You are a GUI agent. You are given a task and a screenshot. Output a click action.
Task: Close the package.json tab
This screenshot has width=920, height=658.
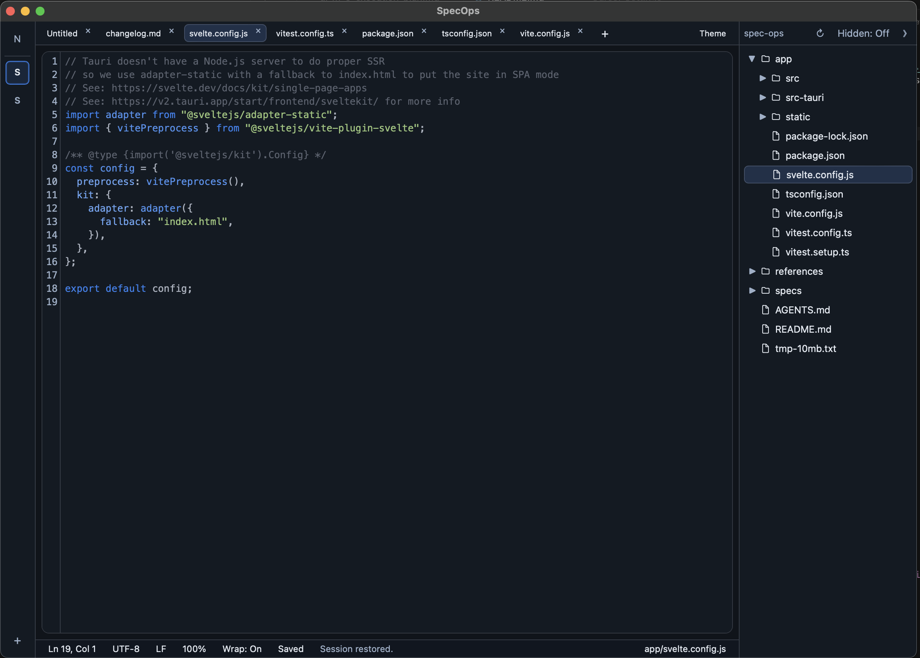click(424, 31)
